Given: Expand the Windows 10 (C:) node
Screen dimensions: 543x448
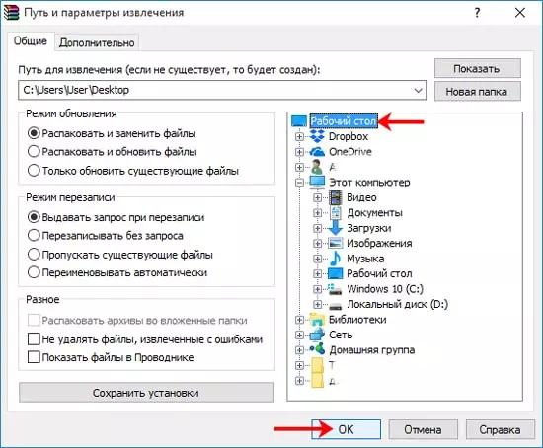Looking at the screenshot, I should (317, 289).
